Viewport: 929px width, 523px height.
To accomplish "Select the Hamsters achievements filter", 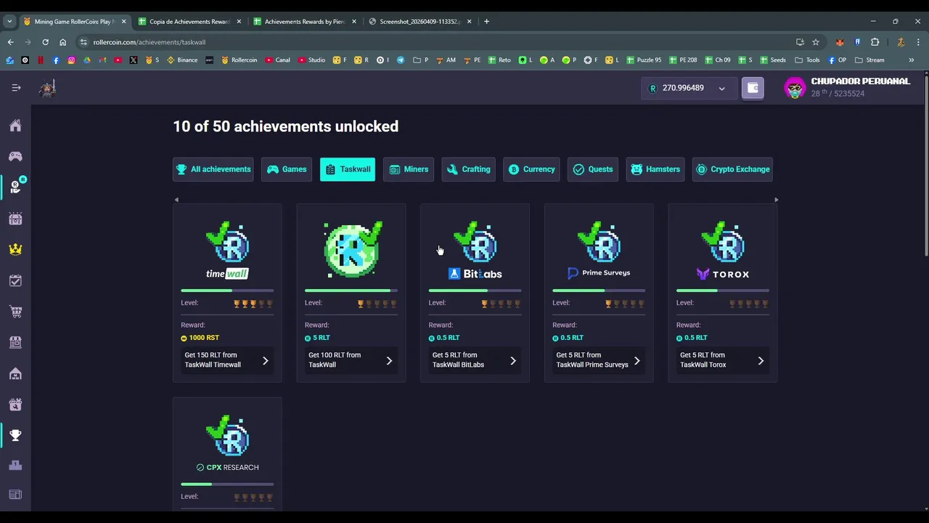I will click(655, 169).
